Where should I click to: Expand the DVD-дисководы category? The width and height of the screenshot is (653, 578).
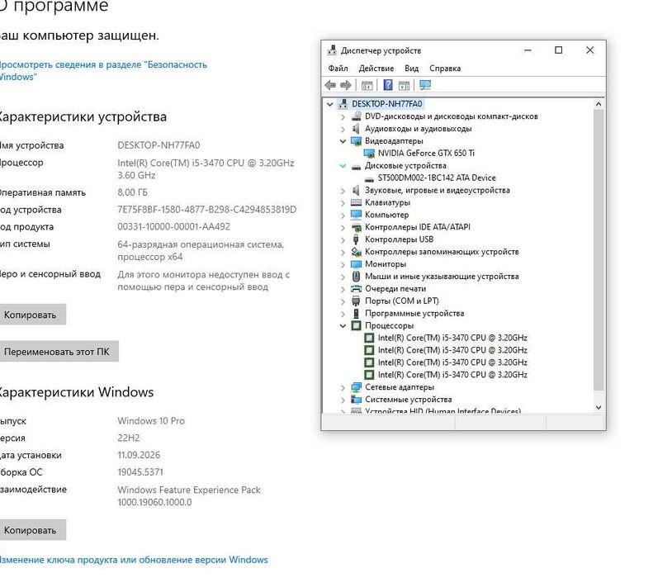pyautogui.click(x=343, y=116)
